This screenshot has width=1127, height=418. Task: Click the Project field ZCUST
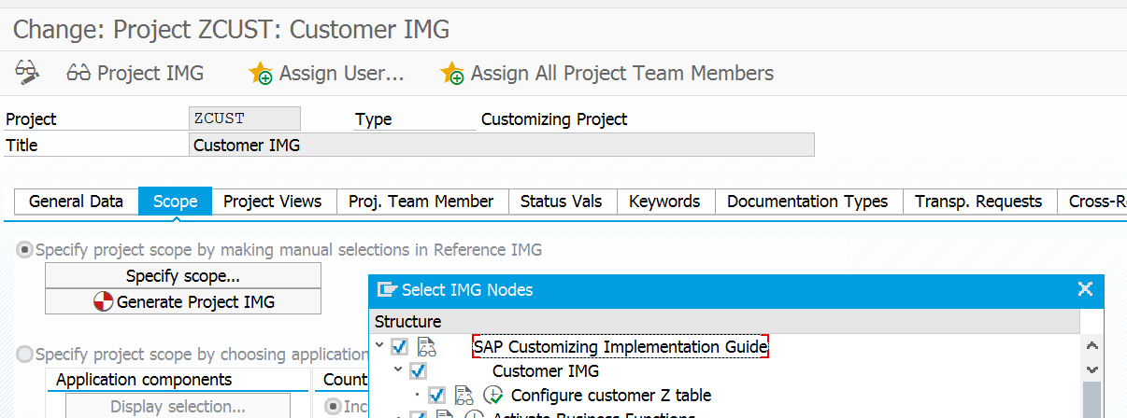(x=245, y=118)
